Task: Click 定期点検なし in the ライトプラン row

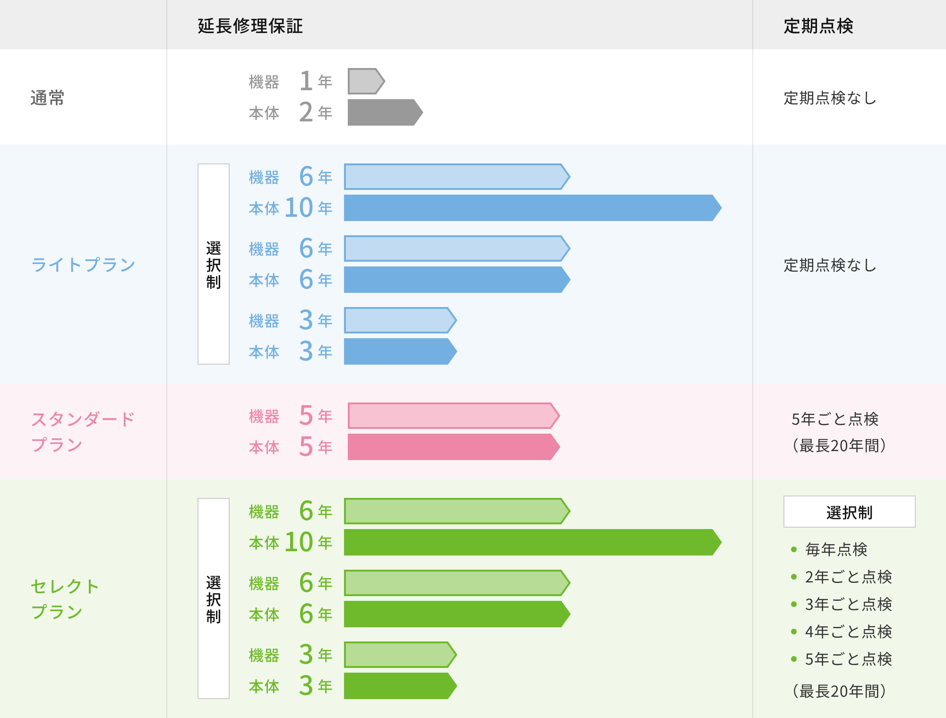Action: (x=830, y=265)
